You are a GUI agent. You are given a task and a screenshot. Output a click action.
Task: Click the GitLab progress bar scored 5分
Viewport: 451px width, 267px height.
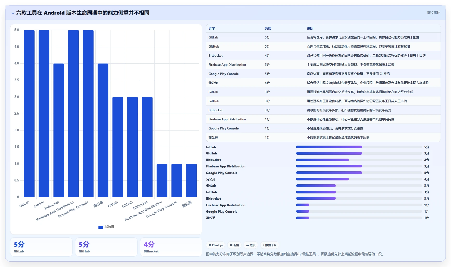coord(359,147)
